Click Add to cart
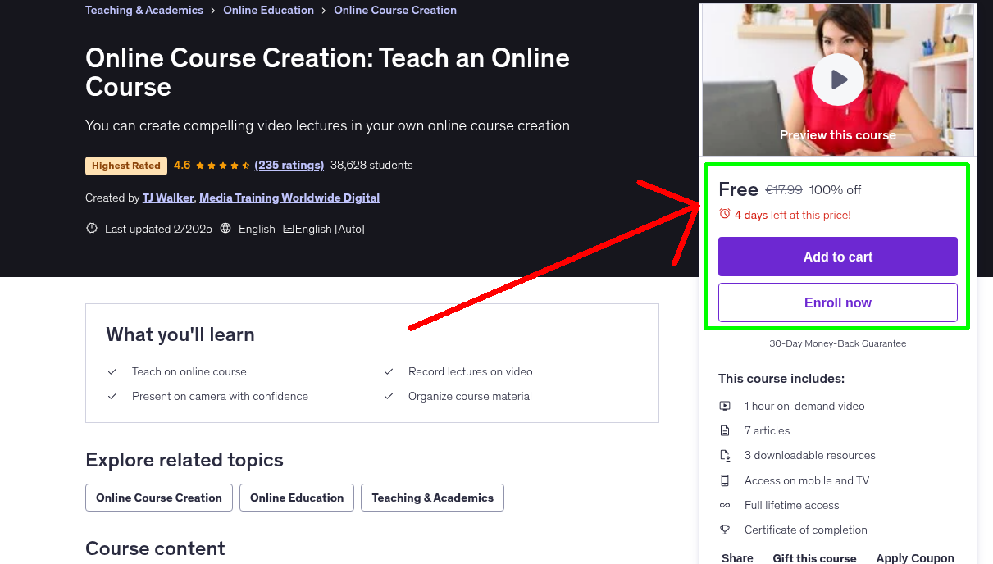The width and height of the screenshot is (993, 564). click(837, 256)
